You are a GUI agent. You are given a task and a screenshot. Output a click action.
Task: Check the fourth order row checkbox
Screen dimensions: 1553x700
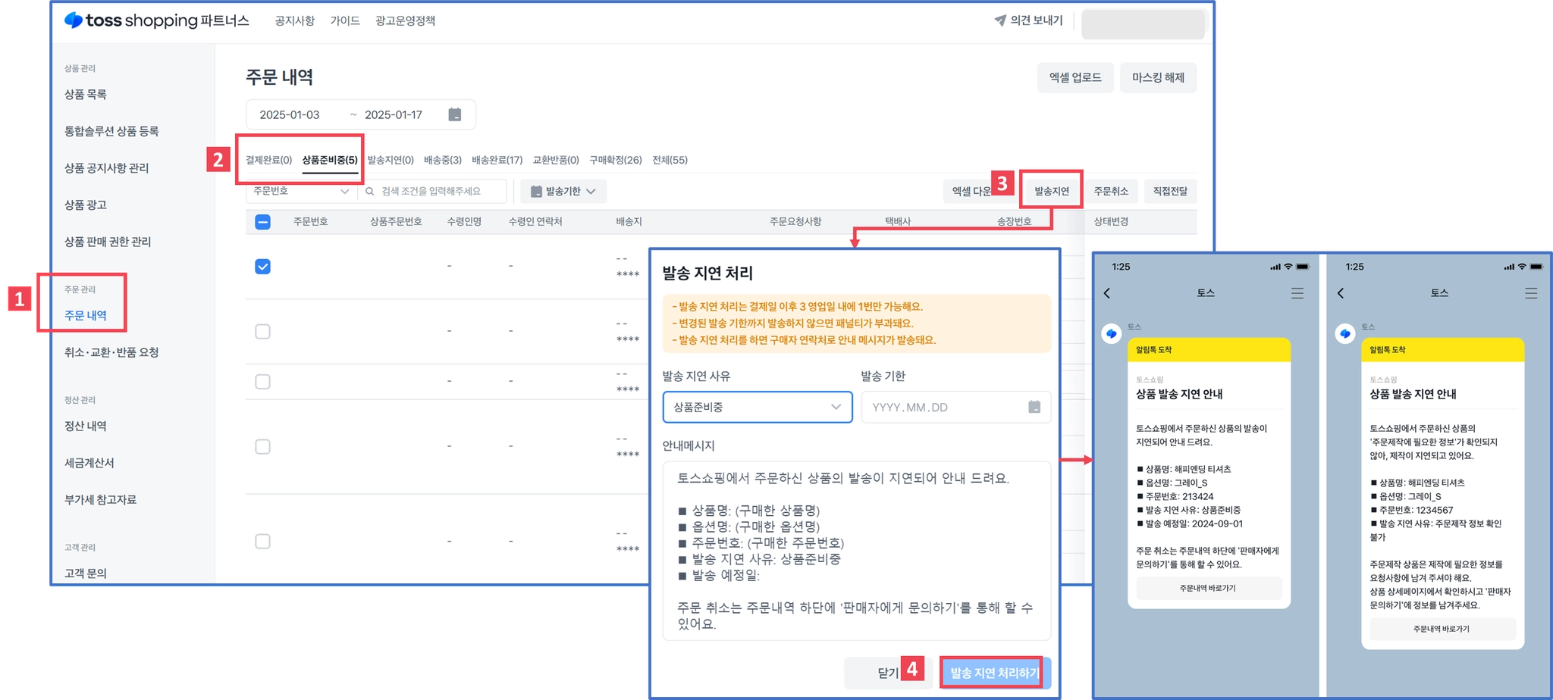(x=262, y=447)
